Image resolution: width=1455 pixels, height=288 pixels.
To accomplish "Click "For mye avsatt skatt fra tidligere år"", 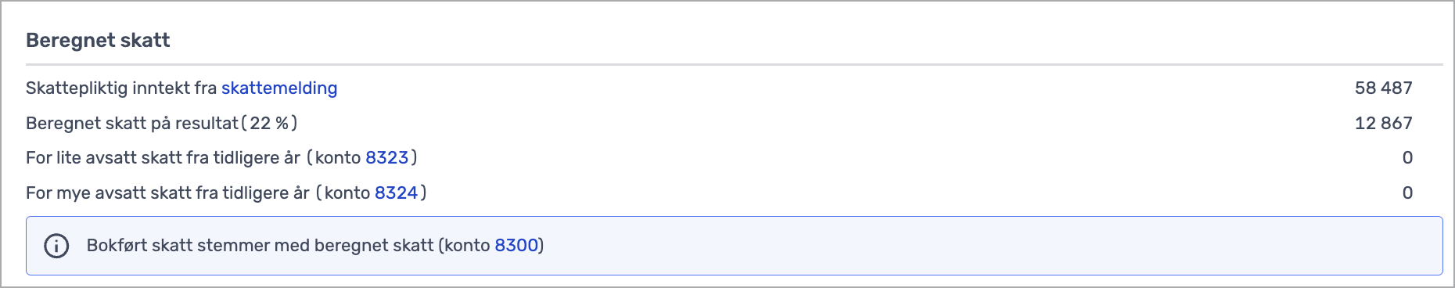I will click(x=167, y=193).
